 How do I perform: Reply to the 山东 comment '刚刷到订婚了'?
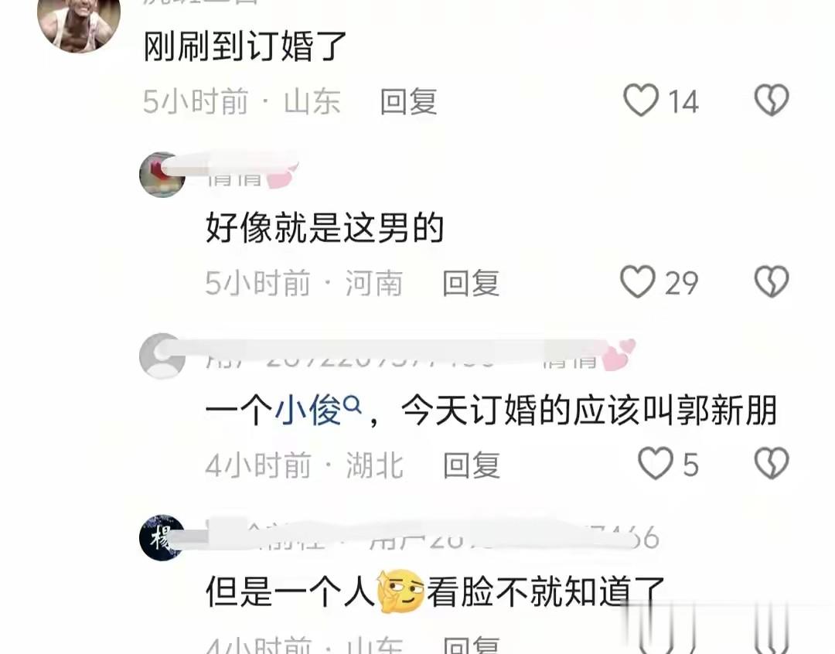pos(408,101)
